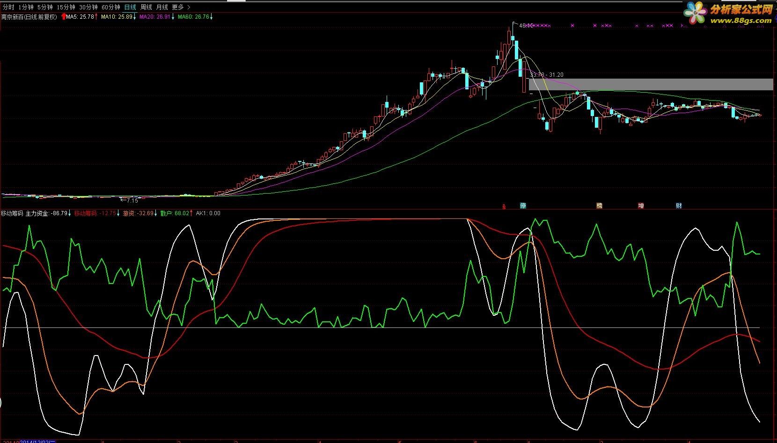Click the 7.15 lowest price label
This screenshot has height=443, width=777.
coord(132,200)
